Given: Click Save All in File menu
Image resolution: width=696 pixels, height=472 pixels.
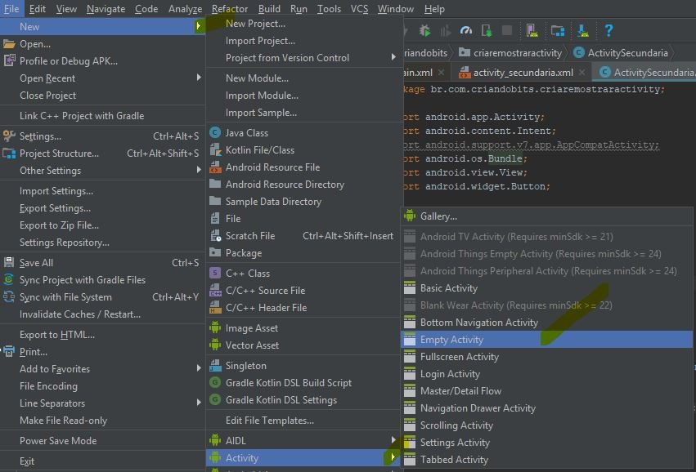Looking at the screenshot, I should coord(102,263).
